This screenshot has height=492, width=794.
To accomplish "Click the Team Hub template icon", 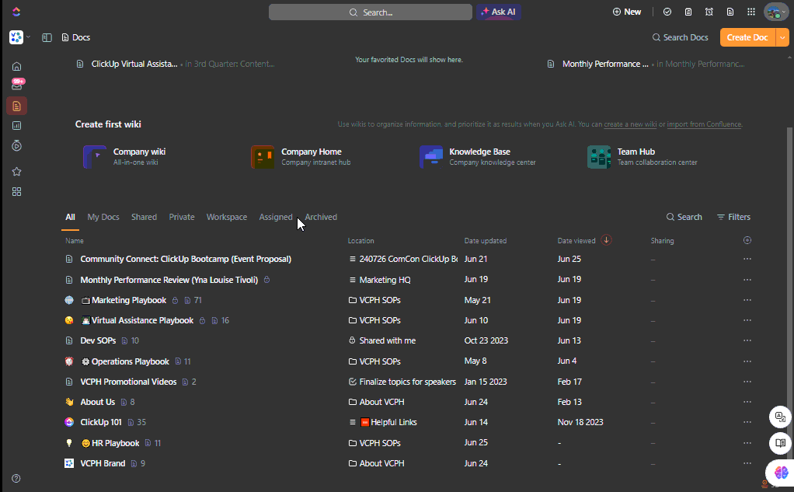I will click(x=599, y=156).
